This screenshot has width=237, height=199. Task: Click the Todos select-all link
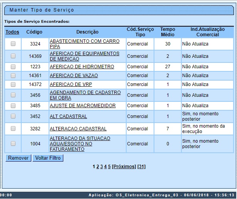pyautogui.click(x=12, y=32)
